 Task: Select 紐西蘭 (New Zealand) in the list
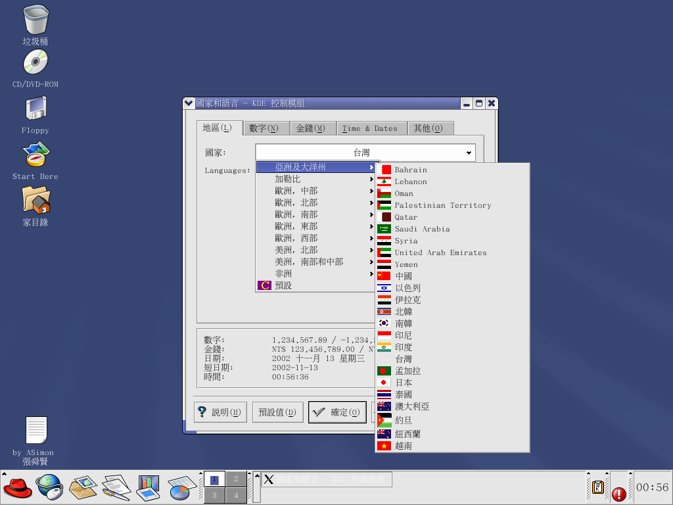452,434
